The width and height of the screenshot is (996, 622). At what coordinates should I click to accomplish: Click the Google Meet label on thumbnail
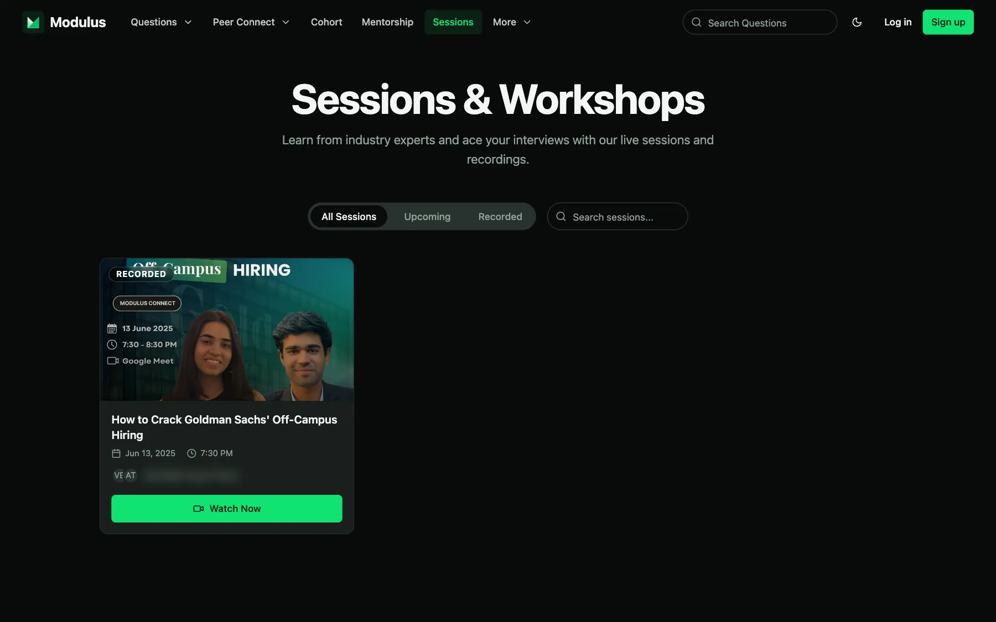[148, 361]
